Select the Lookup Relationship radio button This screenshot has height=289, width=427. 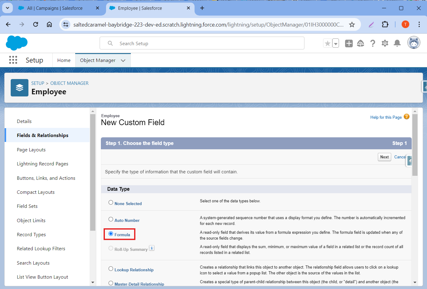point(111,269)
